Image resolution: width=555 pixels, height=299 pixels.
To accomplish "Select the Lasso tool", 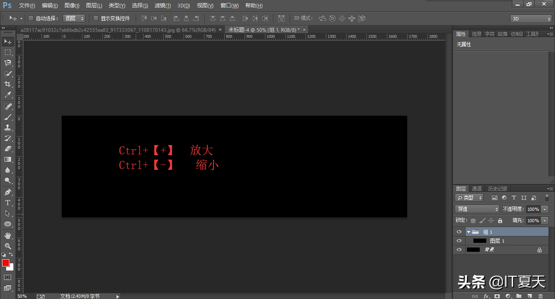I will [x=8, y=63].
